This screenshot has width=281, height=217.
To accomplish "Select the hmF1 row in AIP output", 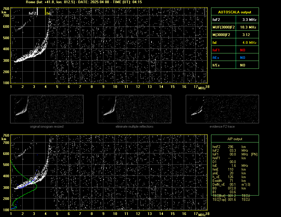I will tap(229, 158).
